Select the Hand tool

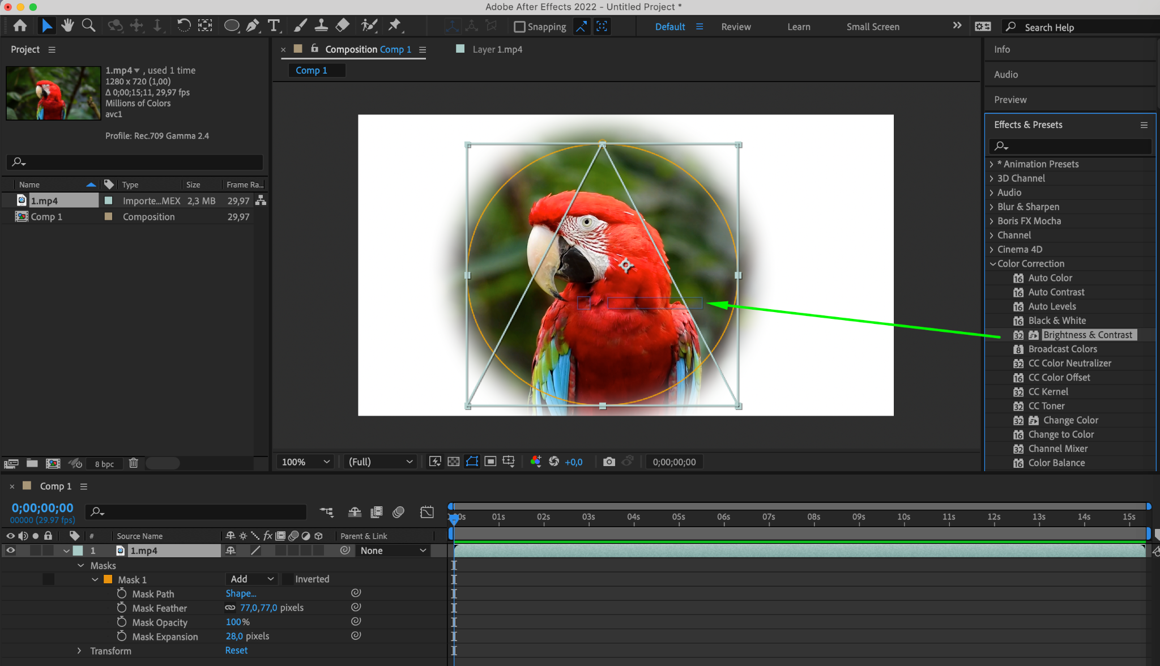click(x=68, y=25)
